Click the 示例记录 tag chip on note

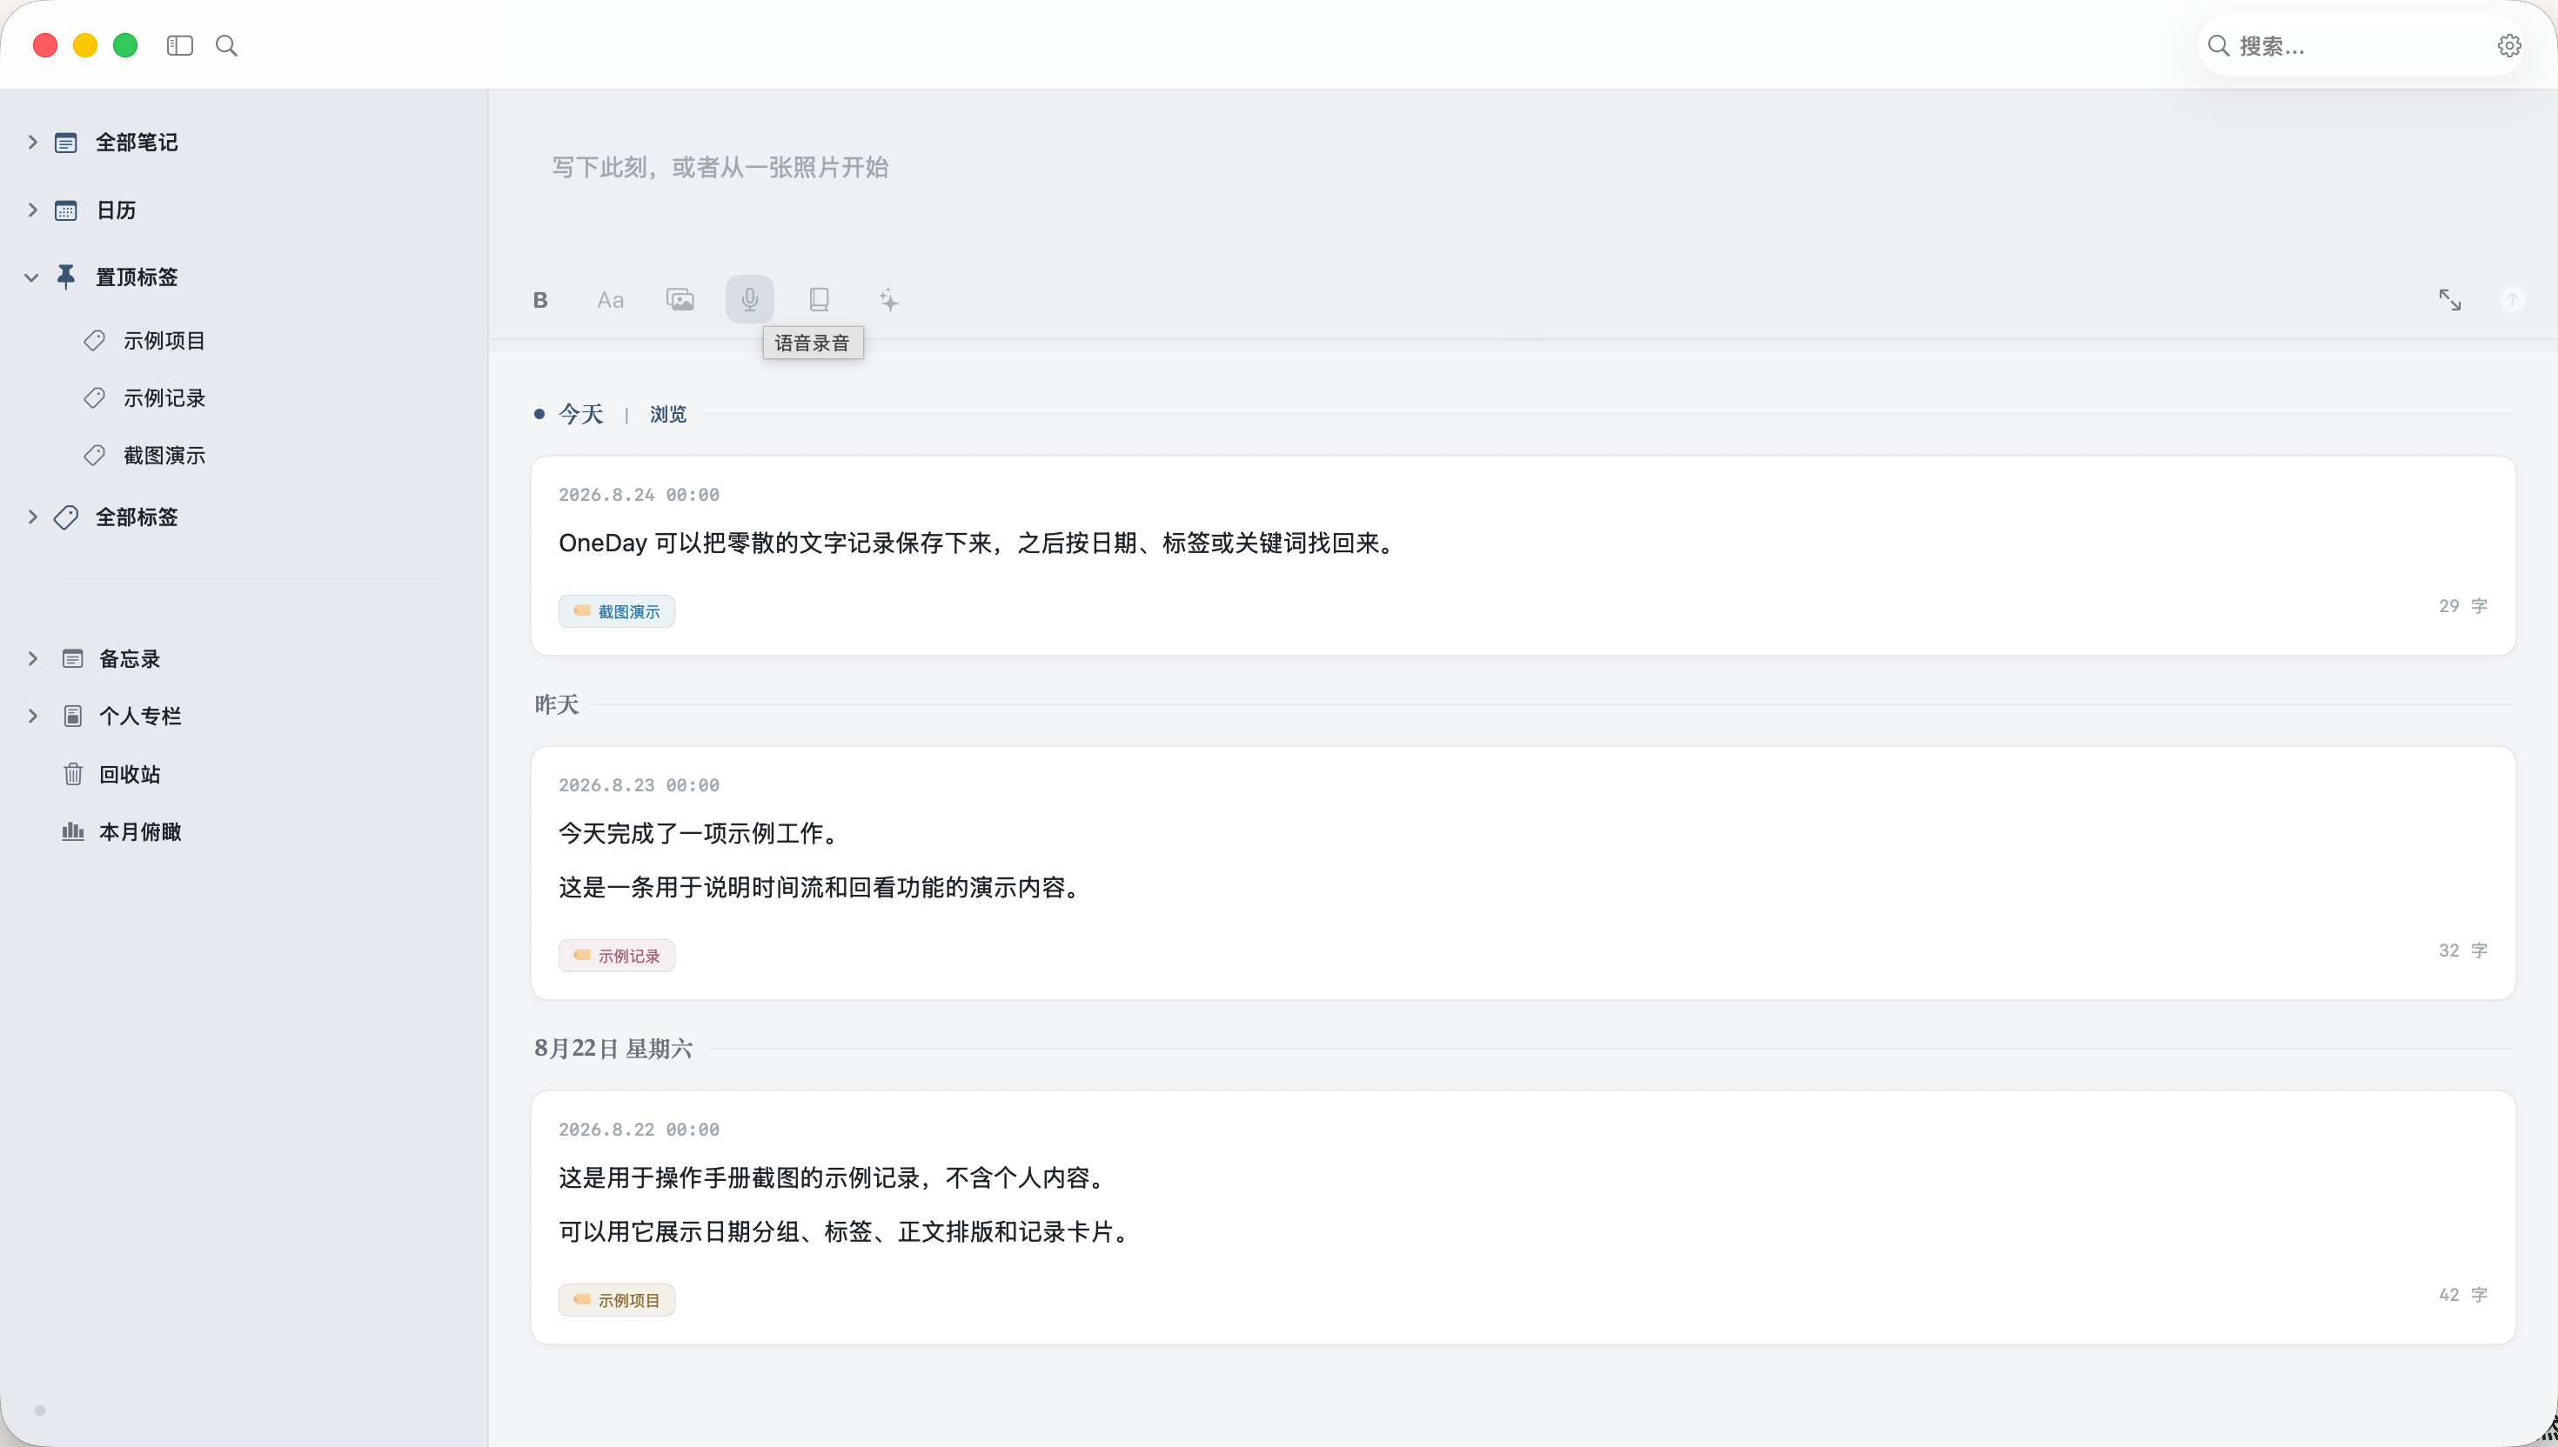(x=616, y=956)
